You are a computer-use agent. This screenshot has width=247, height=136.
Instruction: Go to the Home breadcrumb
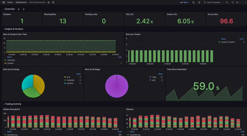click(x=10, y=3)
